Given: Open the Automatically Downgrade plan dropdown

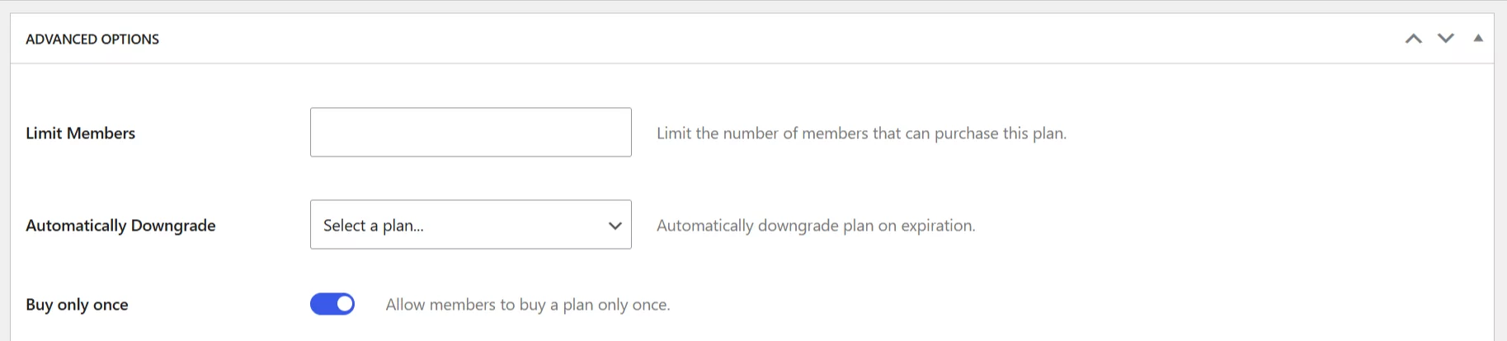Looking at the screenshot, I should pos(470,225).
